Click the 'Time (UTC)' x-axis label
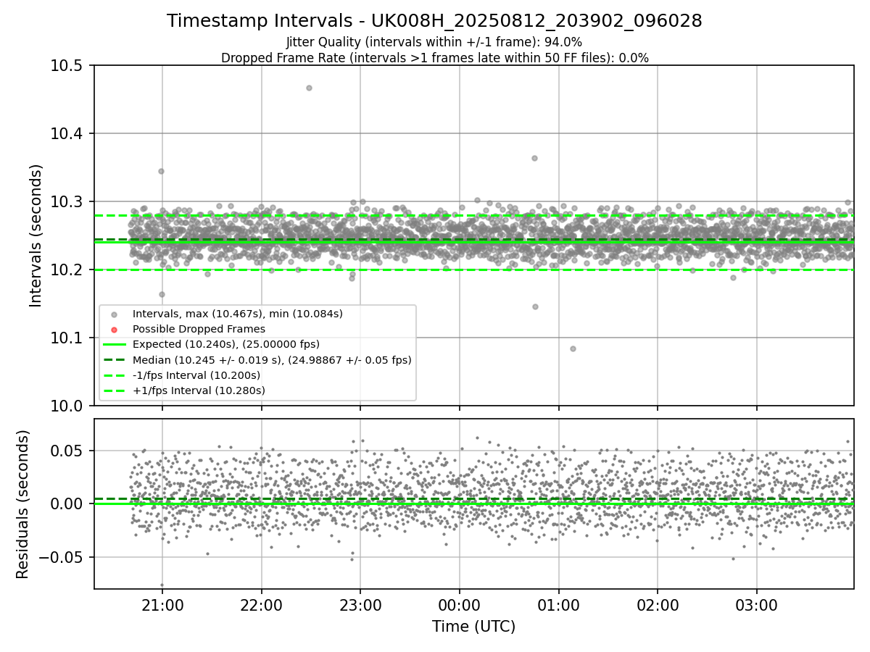The image size is (870, 652). click(473, 627)
